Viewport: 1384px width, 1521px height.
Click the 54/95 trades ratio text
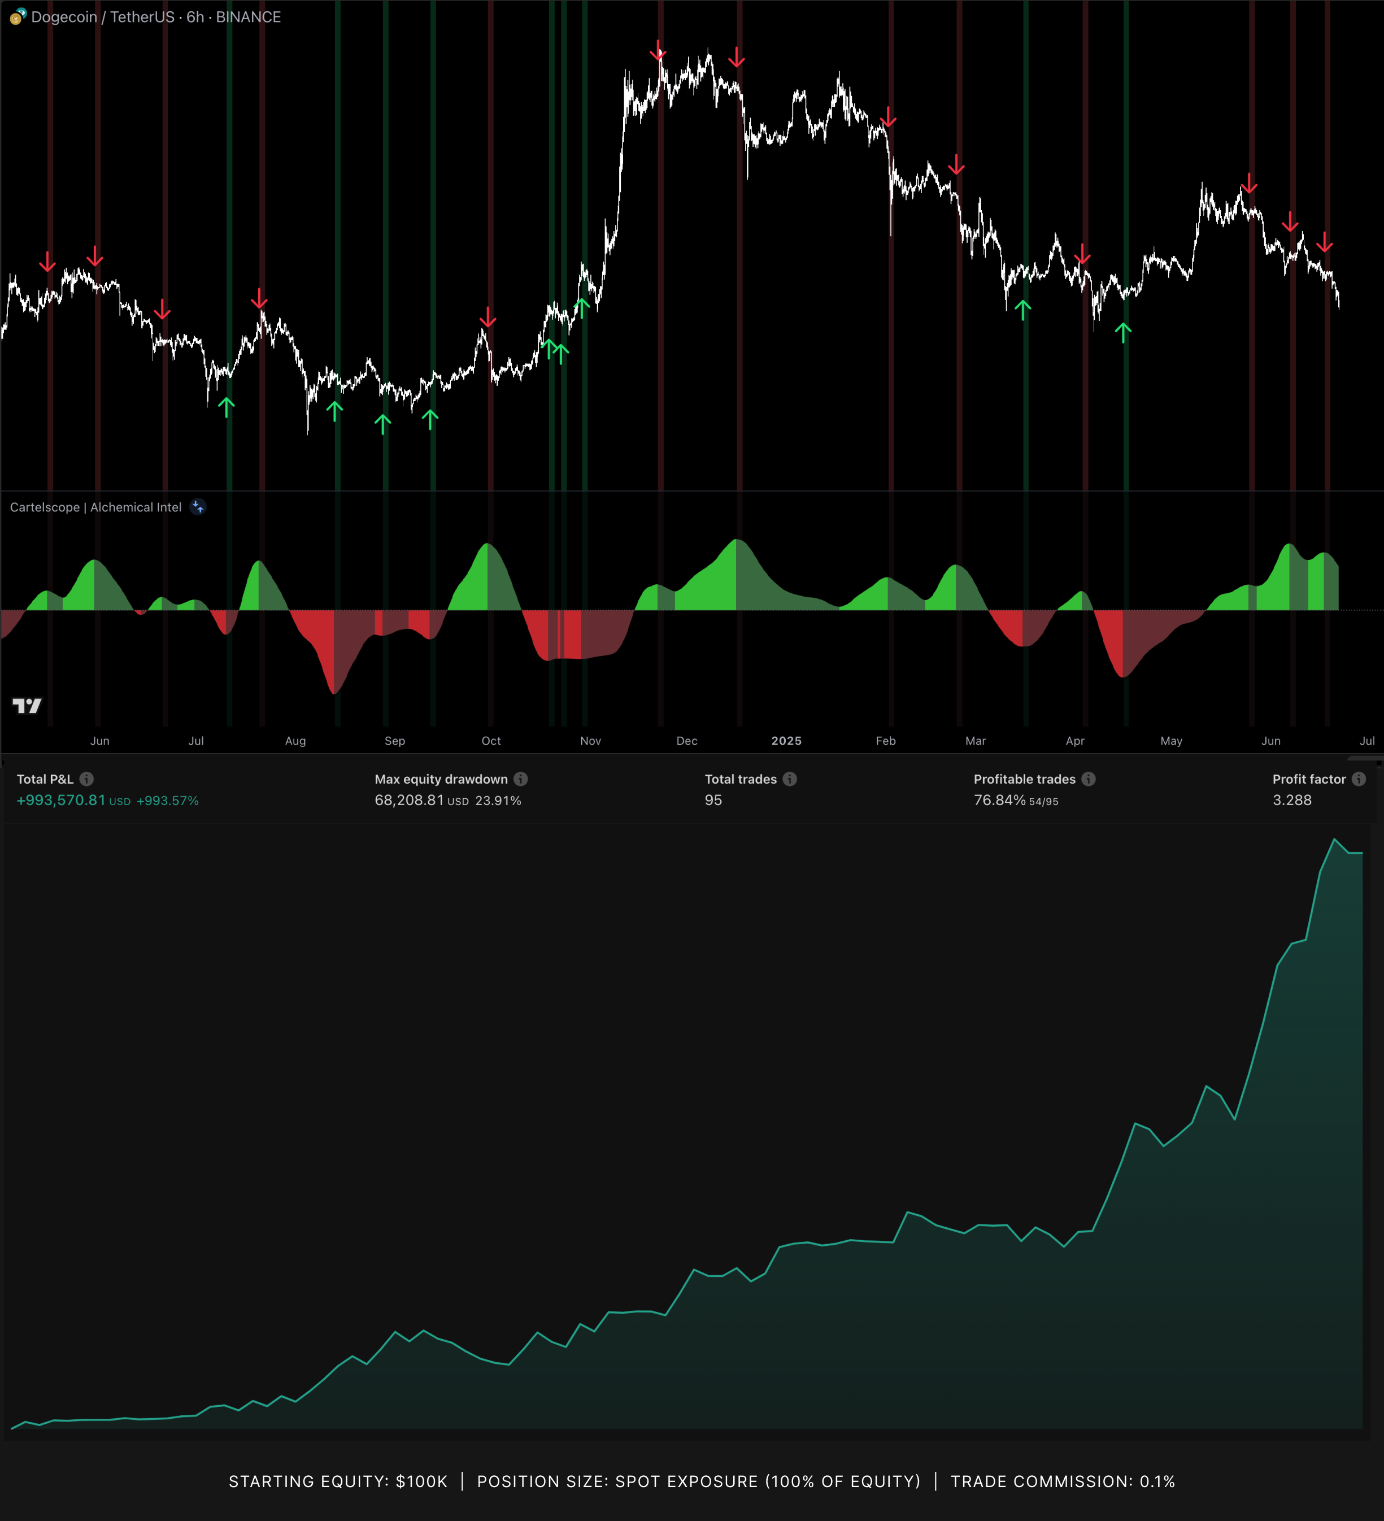coord(1044,801)
